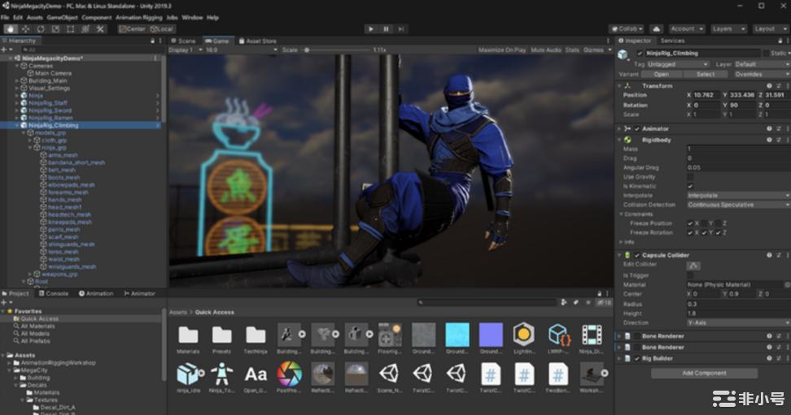Select the PostPre asset thumbnail
Screen dimensions: 791x415
(289, 374)
